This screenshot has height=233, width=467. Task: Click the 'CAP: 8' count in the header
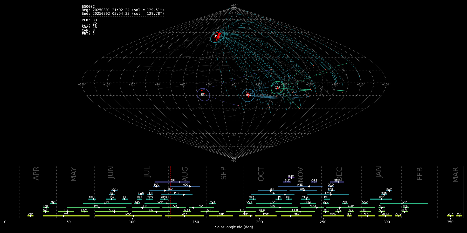tap(88, 31)
